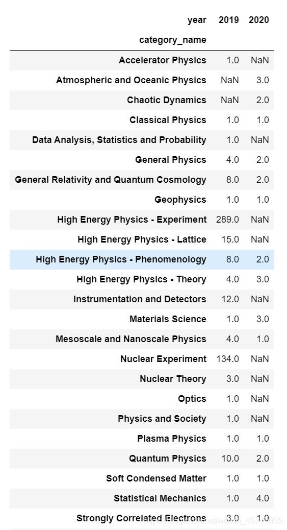Screen dimensions: 287x530
Task: Click the Statistical Mechanics row label
Action: tap(160, 498)
